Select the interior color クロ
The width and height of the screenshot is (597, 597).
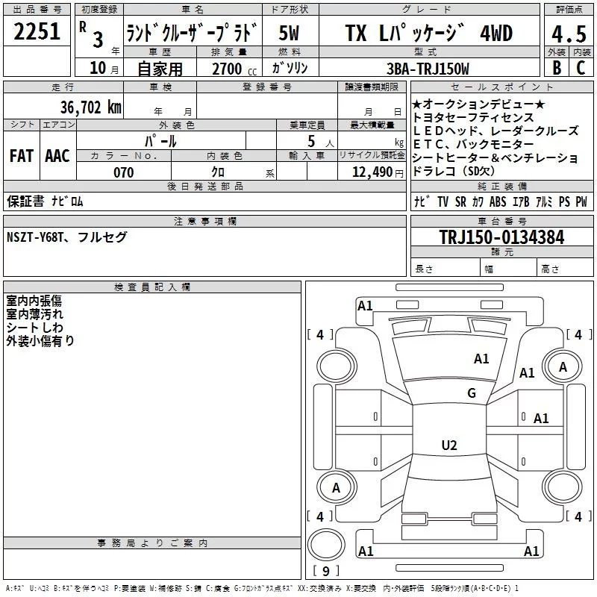(x=218, y=172)
